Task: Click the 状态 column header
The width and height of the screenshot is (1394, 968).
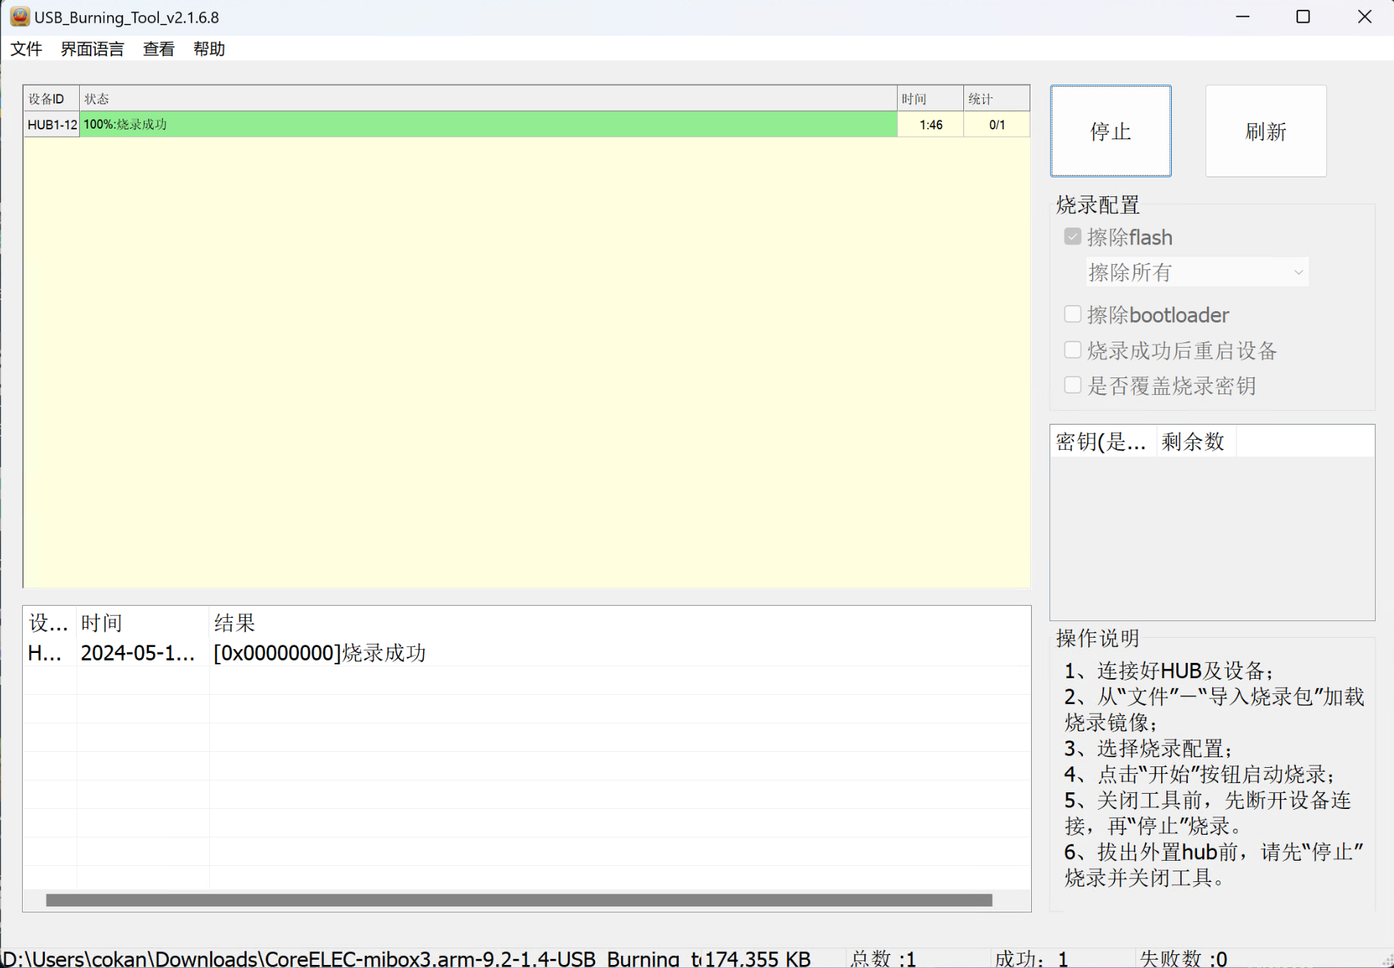Action: coord(488,99)
